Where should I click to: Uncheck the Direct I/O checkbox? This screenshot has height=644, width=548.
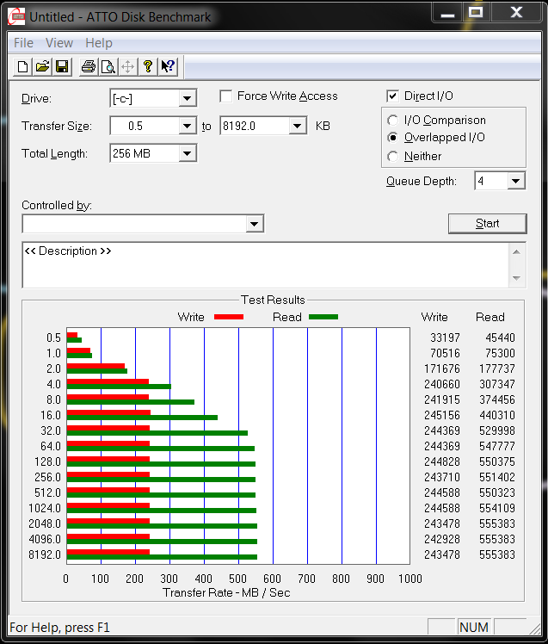[x=393, y=96]
